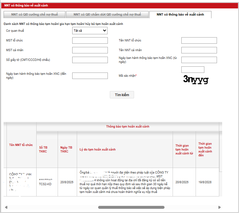
Task: Click the Tên NNT tổ chức input
Action: point(199,40)
